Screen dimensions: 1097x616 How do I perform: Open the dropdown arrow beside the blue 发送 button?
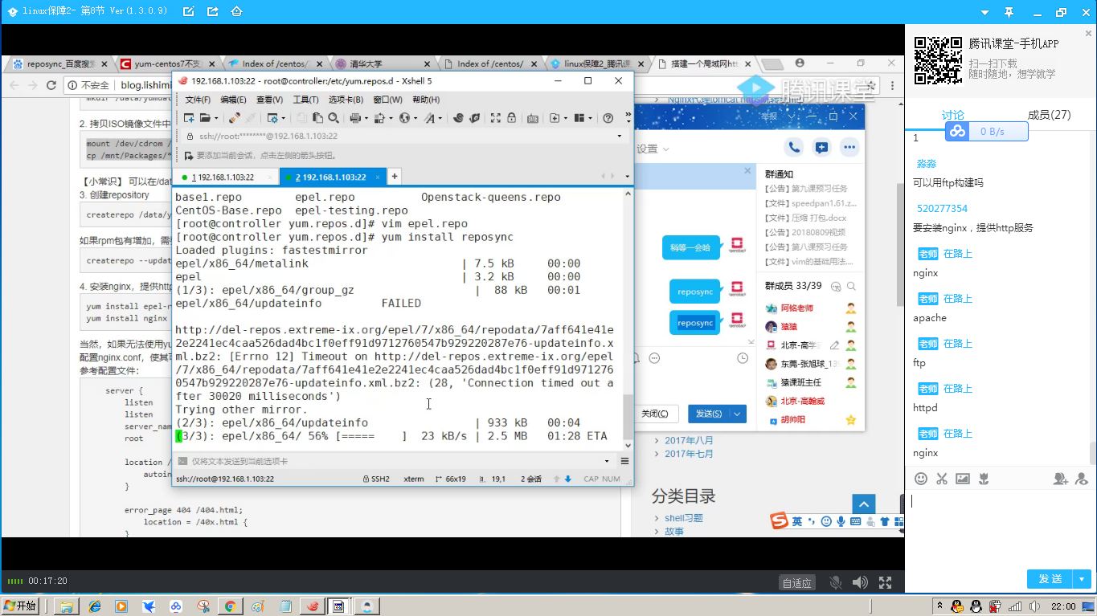1082,578
